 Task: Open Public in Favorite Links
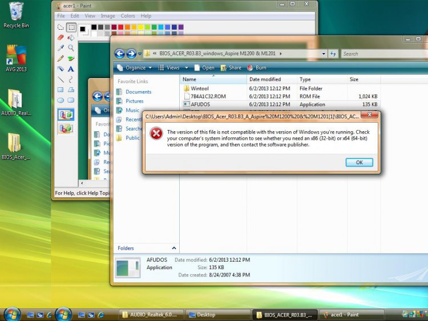132,138
